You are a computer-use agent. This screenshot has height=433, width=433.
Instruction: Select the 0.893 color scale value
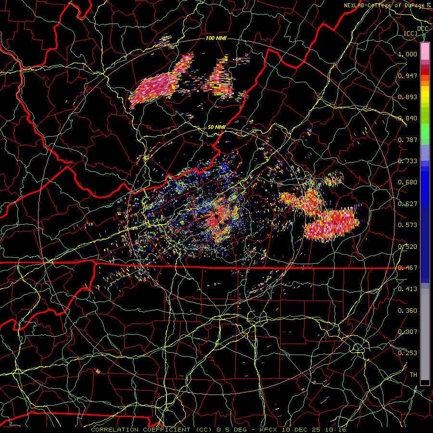408,97
